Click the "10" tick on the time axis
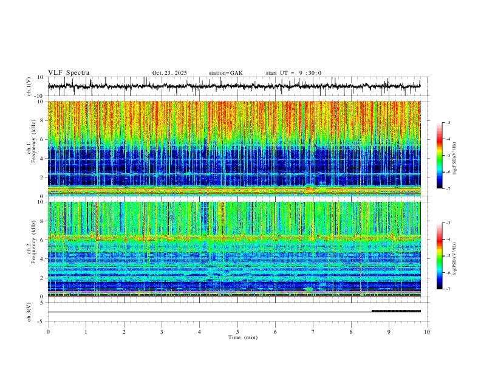The image size is (481, 372). pyautogui.click(x=427, y=332)
